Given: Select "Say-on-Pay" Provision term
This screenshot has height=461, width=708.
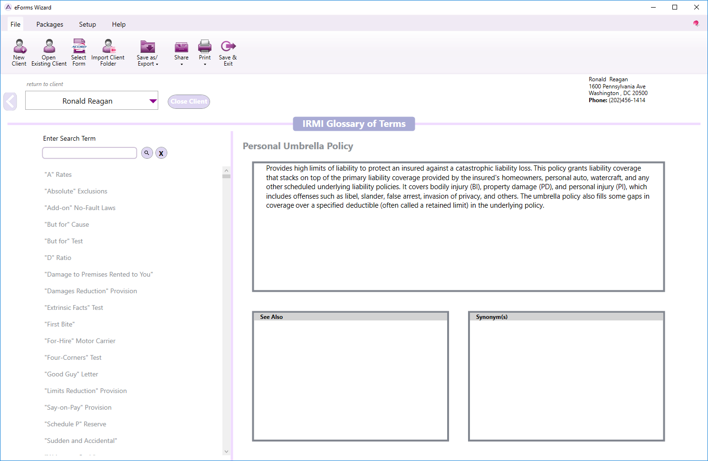Looking at the screenshot, I should [x=78, y=407].
